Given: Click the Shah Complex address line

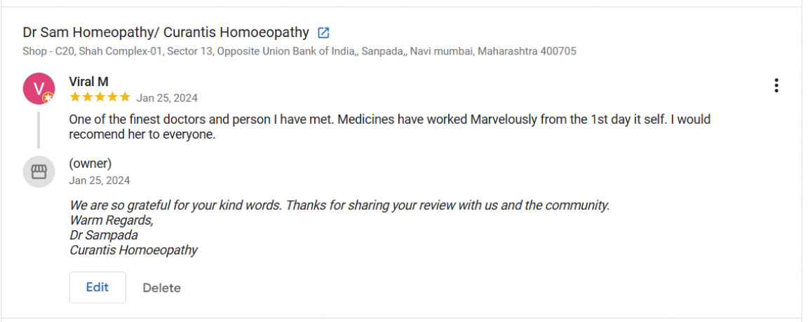Looking at the screenshot, I should [x=299, y=51].
